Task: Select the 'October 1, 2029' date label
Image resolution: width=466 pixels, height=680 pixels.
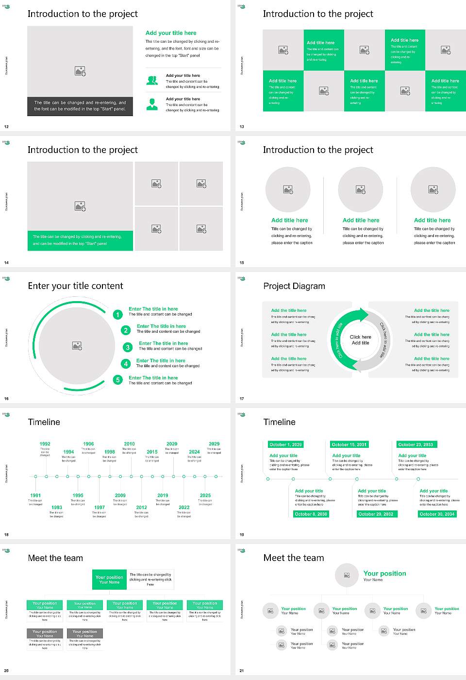Action: tap(285, 444)
